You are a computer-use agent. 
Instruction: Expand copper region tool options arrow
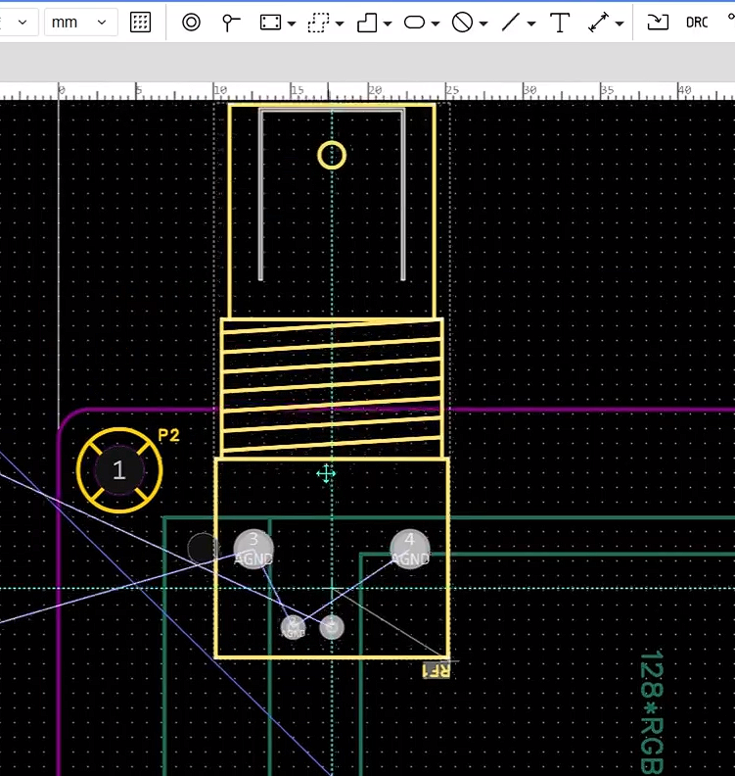coord(292,24)
